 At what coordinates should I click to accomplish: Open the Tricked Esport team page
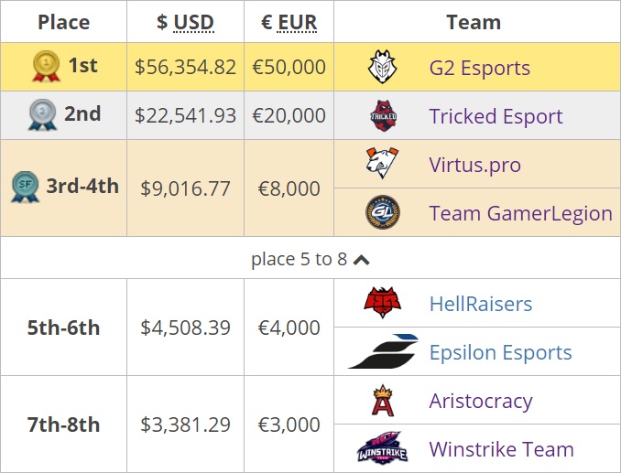tap(496, 116)
